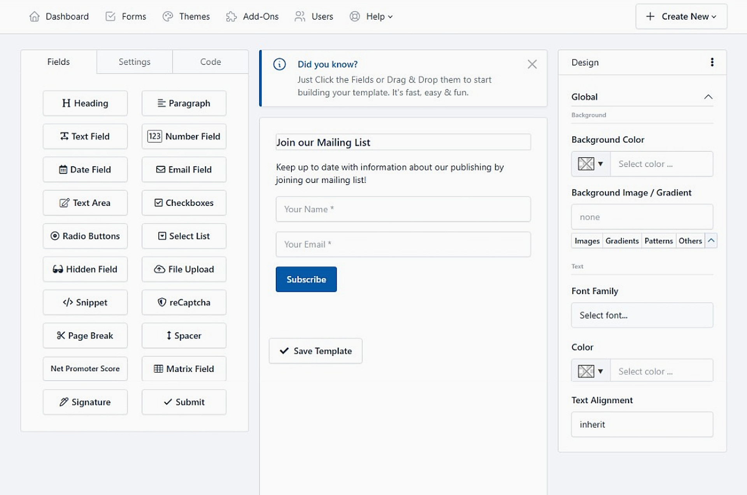Open the Design panel three-dot menu

(712, 62)
